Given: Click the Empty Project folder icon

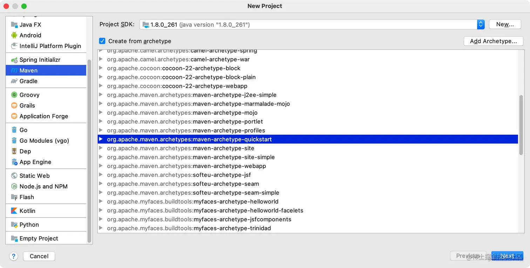Looking at the screenshot, I should tap(14, 239).
